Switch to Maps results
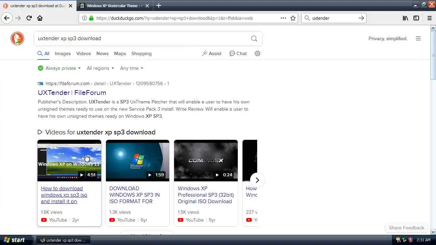436x245 pixels. pyautogui.click(x=120, y=54)
